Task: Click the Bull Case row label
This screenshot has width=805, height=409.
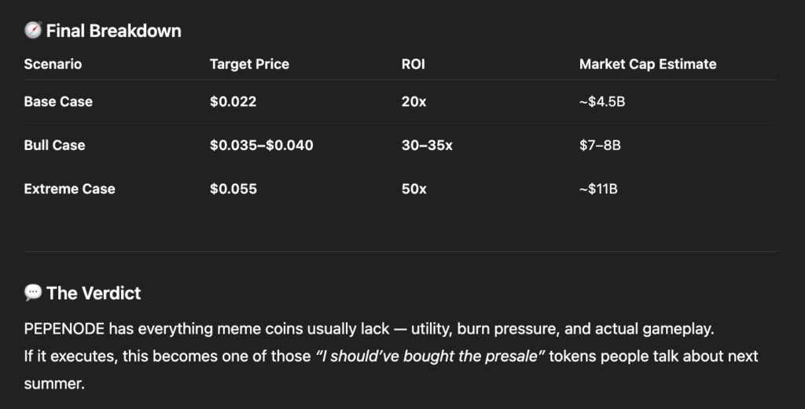Action: point(54,145)
